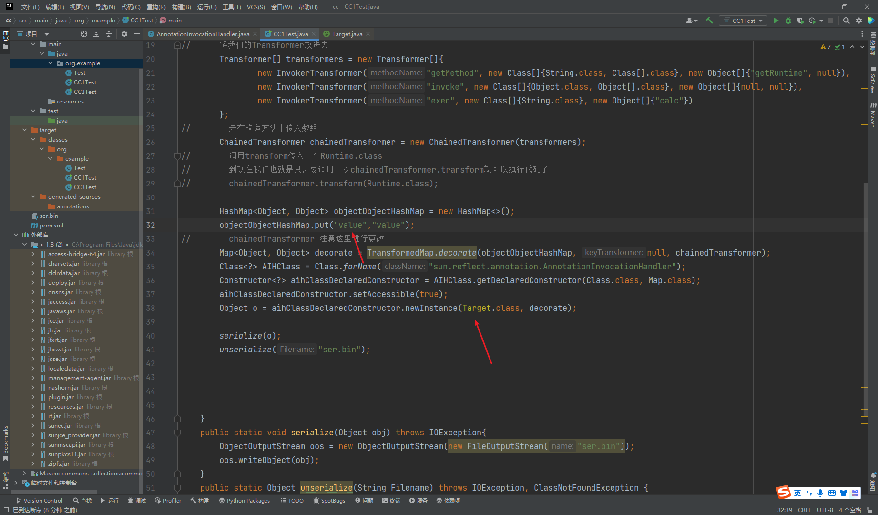Expand access-bridge-64.jar library

[x=33, y=254]
